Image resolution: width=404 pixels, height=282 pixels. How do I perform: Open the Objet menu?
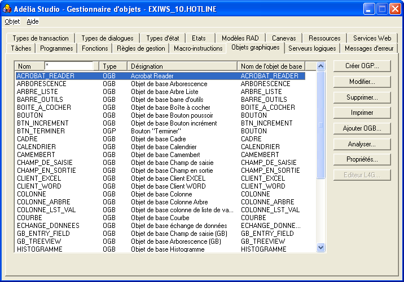12,21
